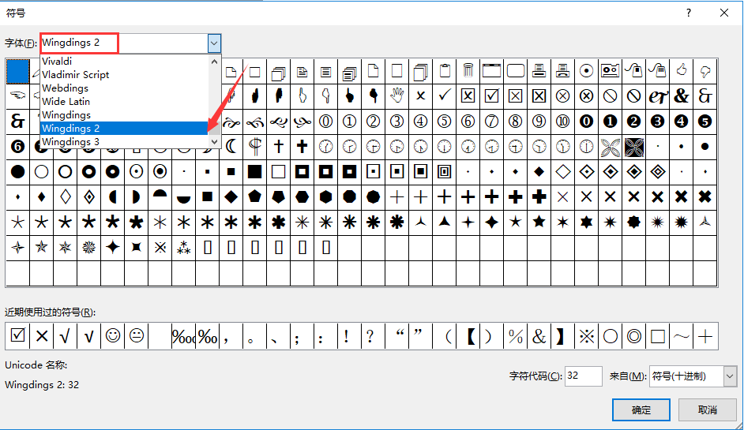Choose the recently used double circle ◎
Image resolution: width=744 pixels, height=430 pixels.
pos(634,335)
